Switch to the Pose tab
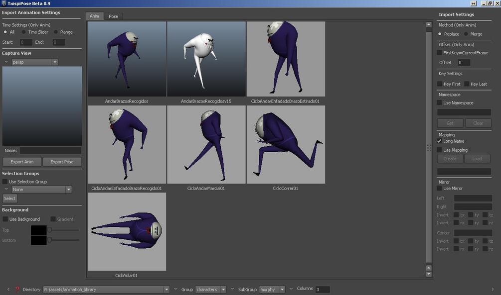The image size is (501, 295). [114, 16]
